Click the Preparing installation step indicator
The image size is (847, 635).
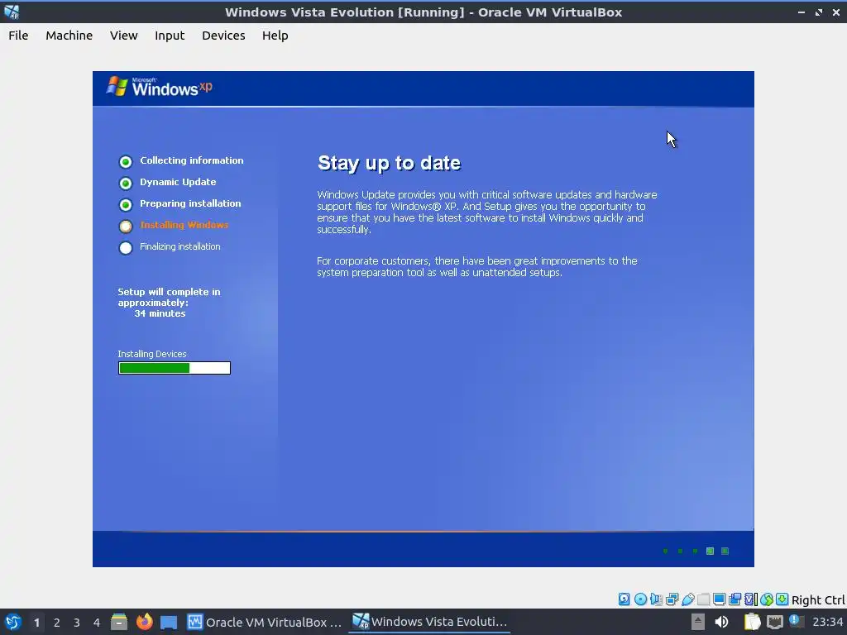[x=126, y=205]
